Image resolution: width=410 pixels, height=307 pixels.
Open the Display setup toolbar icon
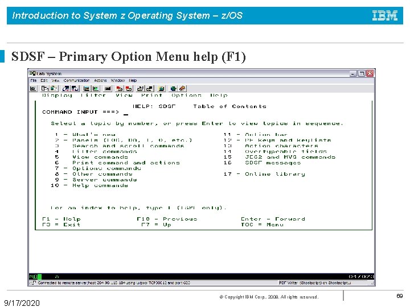[x=87, y=89]
